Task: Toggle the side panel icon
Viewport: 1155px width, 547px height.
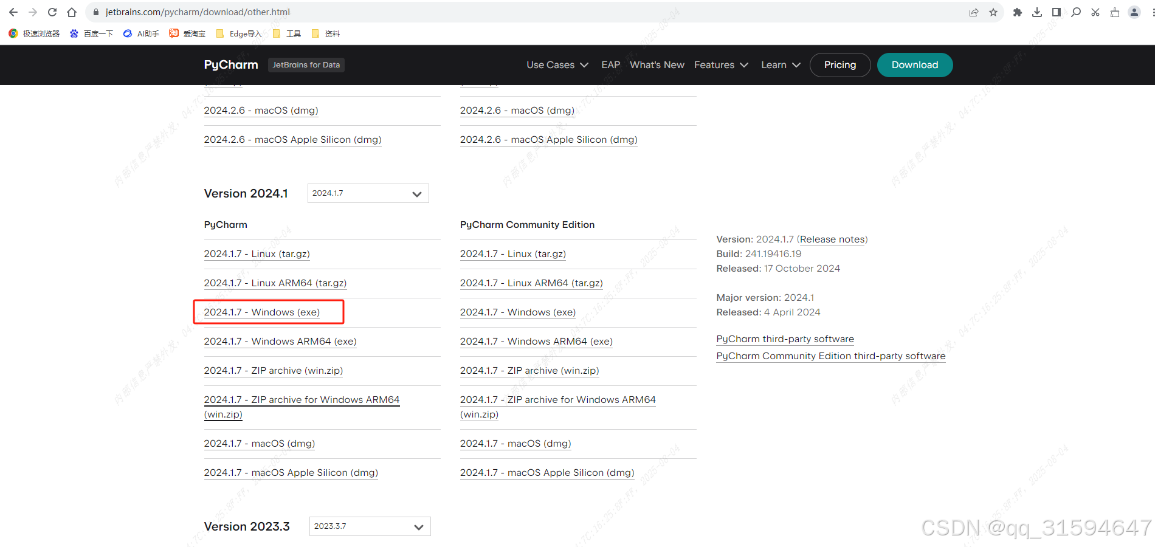Action: point(1057,12)
